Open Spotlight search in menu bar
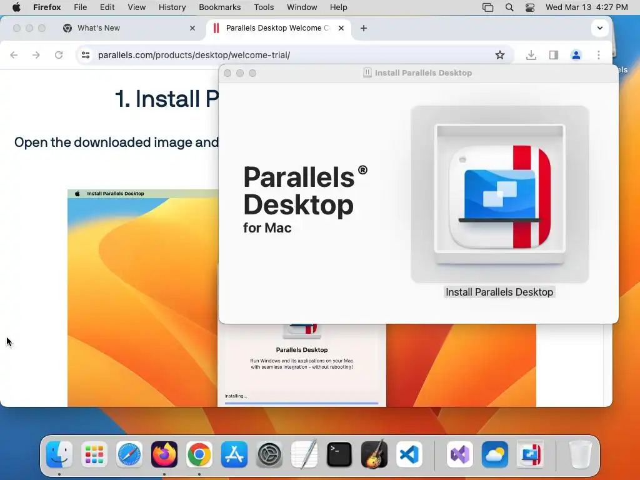 [509, 7]
